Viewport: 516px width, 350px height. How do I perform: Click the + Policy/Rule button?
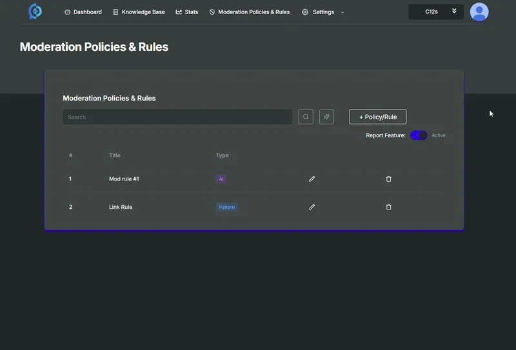pos(377,117)
